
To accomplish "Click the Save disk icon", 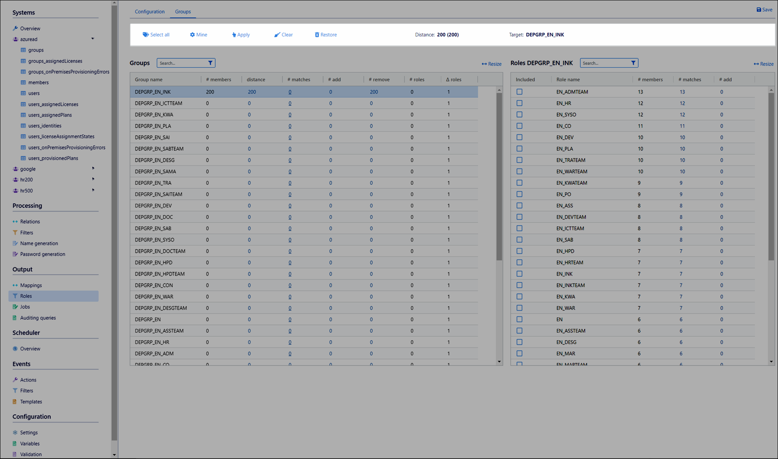I will click(759, 10).
